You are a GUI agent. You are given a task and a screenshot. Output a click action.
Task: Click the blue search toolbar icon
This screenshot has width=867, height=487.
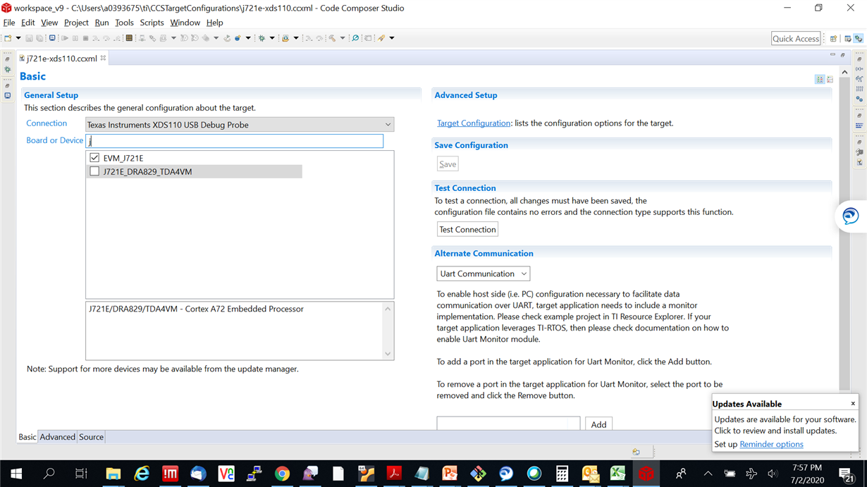point(355,38)
